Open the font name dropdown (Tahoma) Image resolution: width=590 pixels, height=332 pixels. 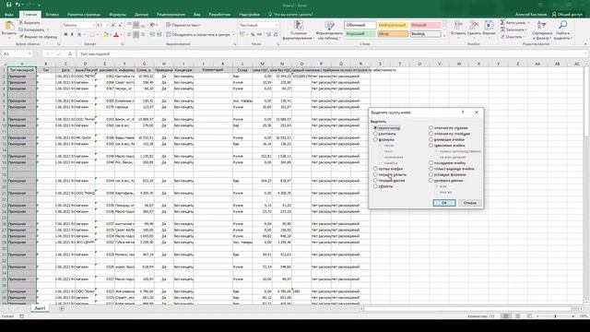pyautogui.click(x=94, y=25)
